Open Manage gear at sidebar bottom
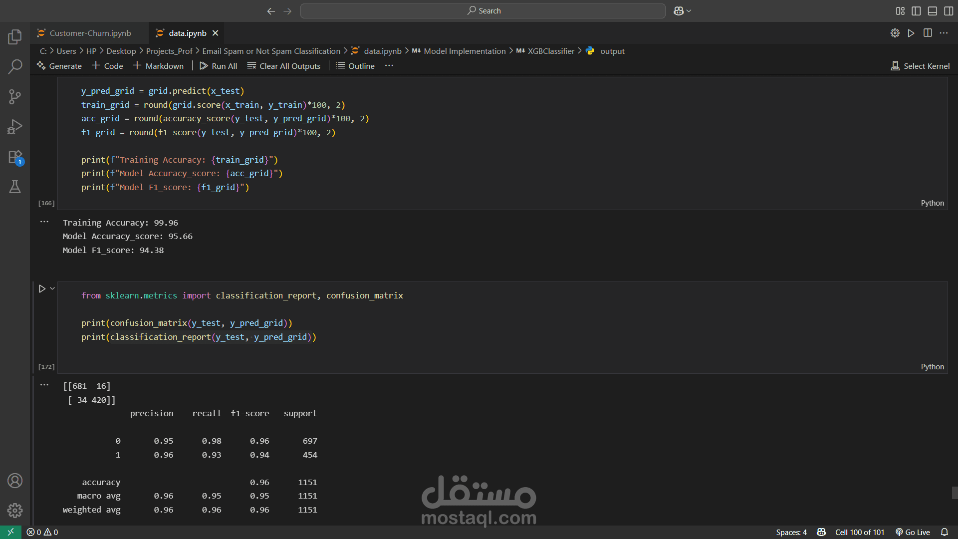Image resolution: width=958 pixels, height=539 pixels. (x=15, y=511)
